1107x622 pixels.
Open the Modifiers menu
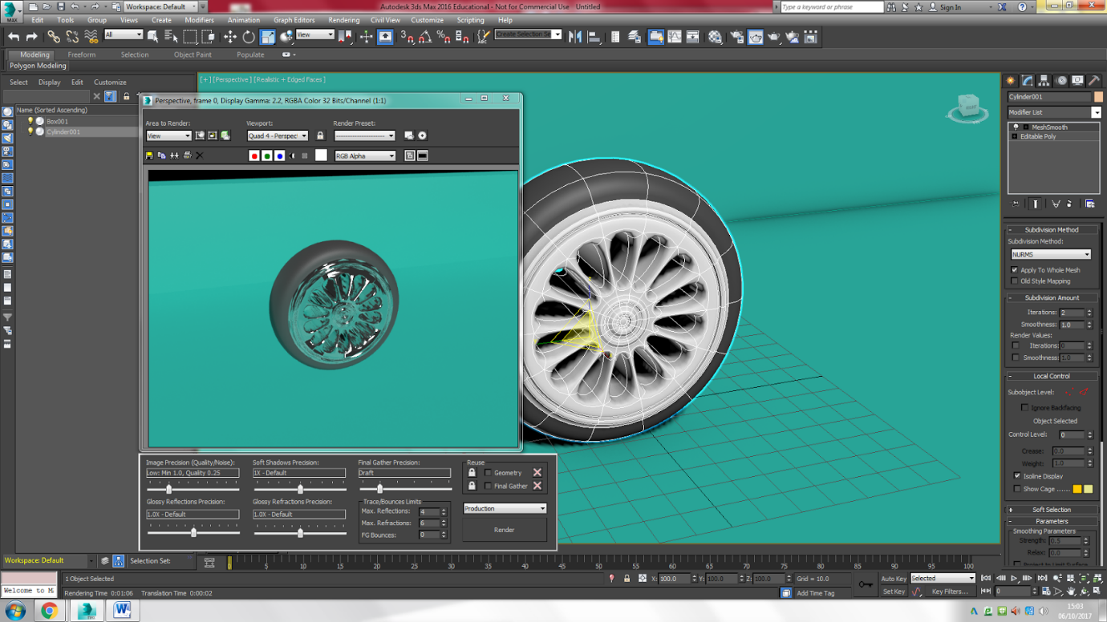pos(199,20)
